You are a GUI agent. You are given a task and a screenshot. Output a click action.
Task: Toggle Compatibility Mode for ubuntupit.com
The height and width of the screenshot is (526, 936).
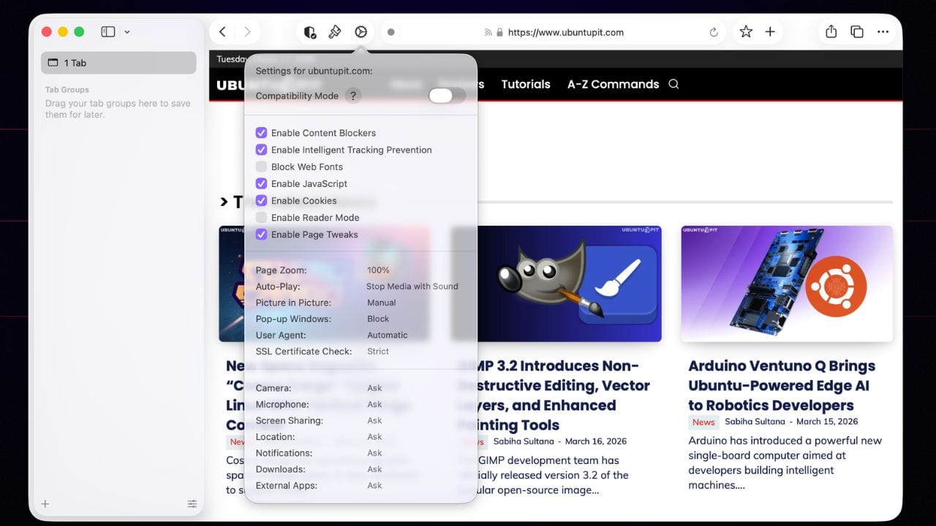tap(446, 96)
